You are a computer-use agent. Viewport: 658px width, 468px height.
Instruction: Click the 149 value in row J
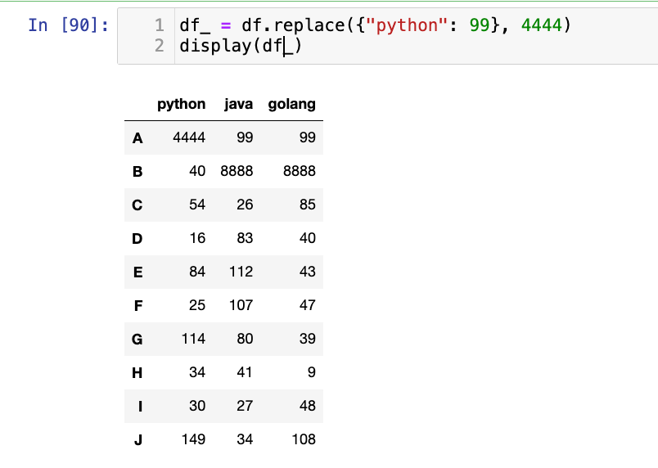pos(193,439)
